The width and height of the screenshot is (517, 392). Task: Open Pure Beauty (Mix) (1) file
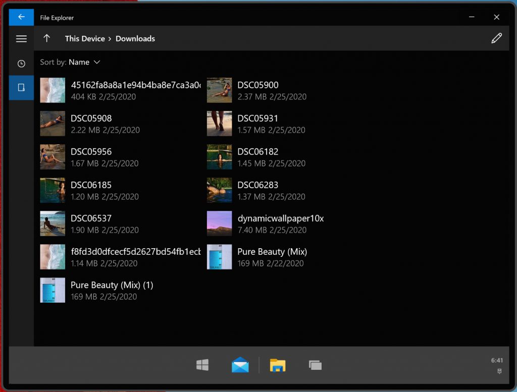112,290
